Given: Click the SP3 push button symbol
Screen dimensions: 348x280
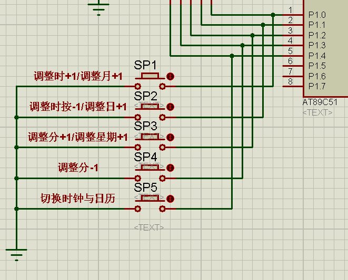Looking at the screenshot, I should click(150, 137).
